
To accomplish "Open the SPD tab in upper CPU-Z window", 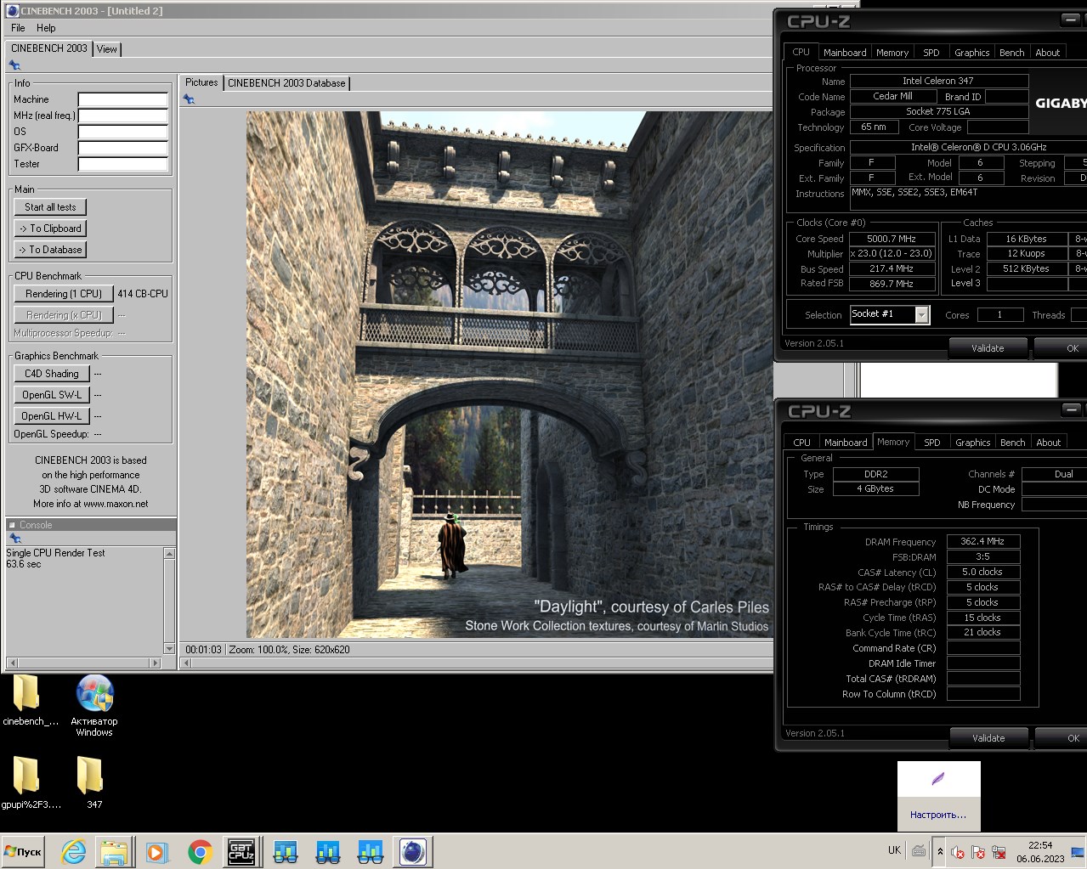I will tap(931, 53).
